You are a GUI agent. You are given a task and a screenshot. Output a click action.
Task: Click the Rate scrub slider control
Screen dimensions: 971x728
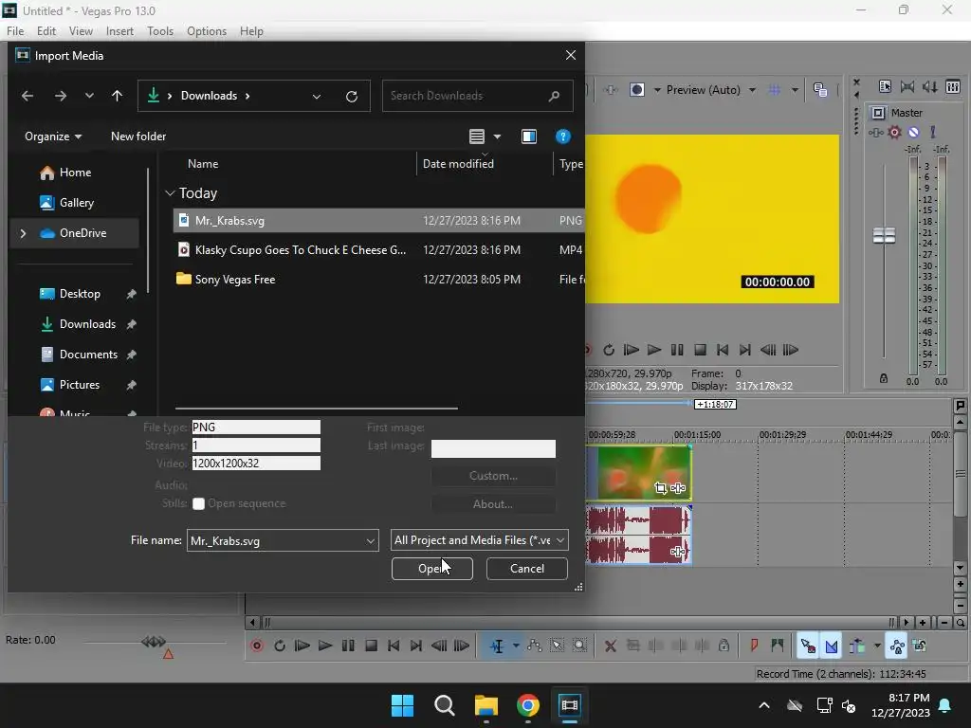[x=153, y=642]
